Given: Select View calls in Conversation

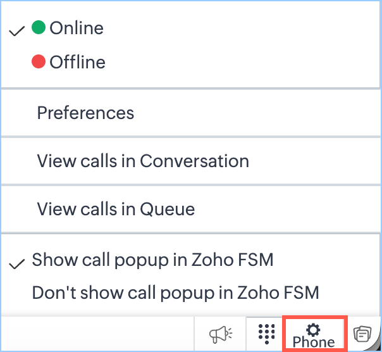Looking at the screenshot, I should (x=143, y=161).
